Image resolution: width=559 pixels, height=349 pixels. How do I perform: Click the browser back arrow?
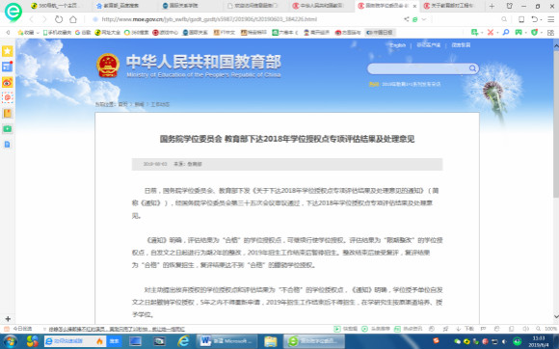point(32,19)
